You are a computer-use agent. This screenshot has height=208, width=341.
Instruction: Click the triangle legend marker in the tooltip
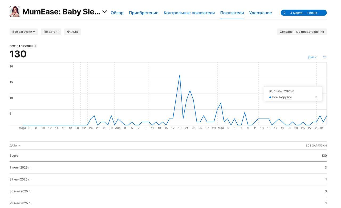(270, 97)
